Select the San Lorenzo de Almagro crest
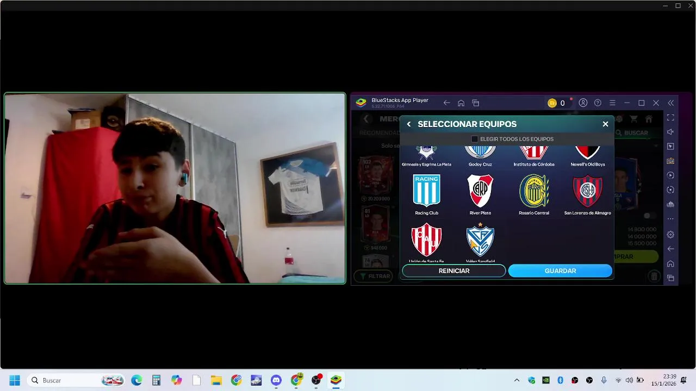 [587, 191]
